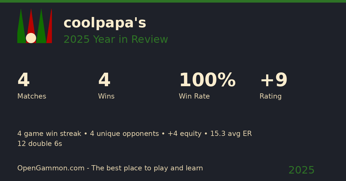Click the number above the Matches label
Screen dimensions: 346x181
[23, 80]
